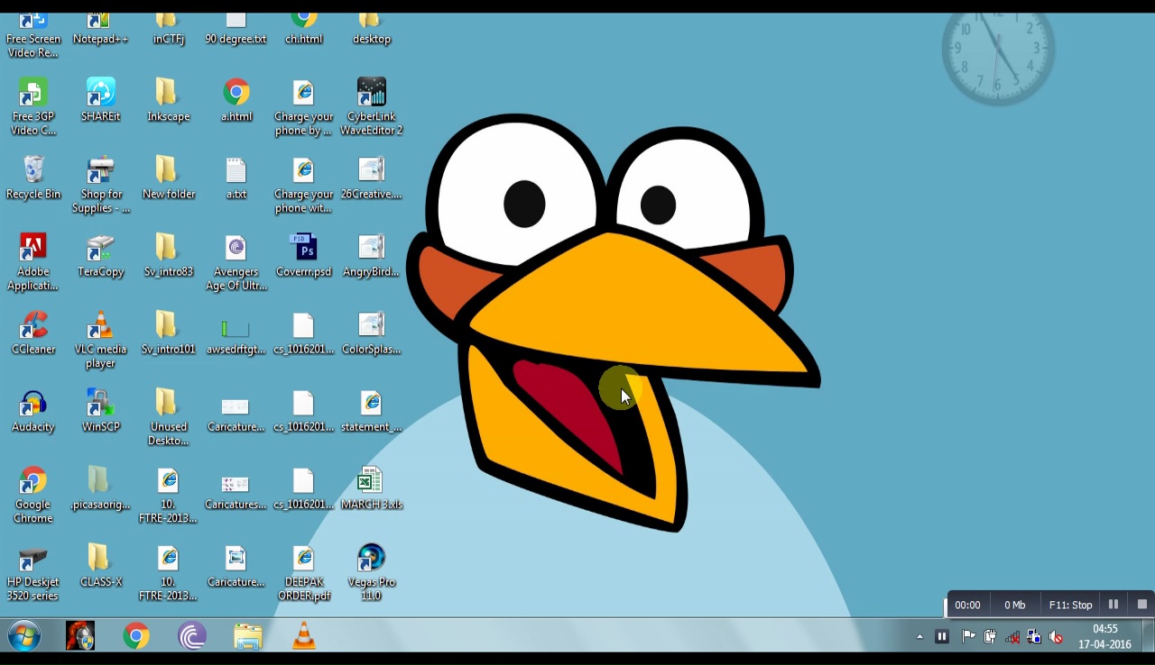This screenshot has height=665, width=1155.
Task: Open Avengers Age Of Ultron torrent file
Action: (236, 262)
